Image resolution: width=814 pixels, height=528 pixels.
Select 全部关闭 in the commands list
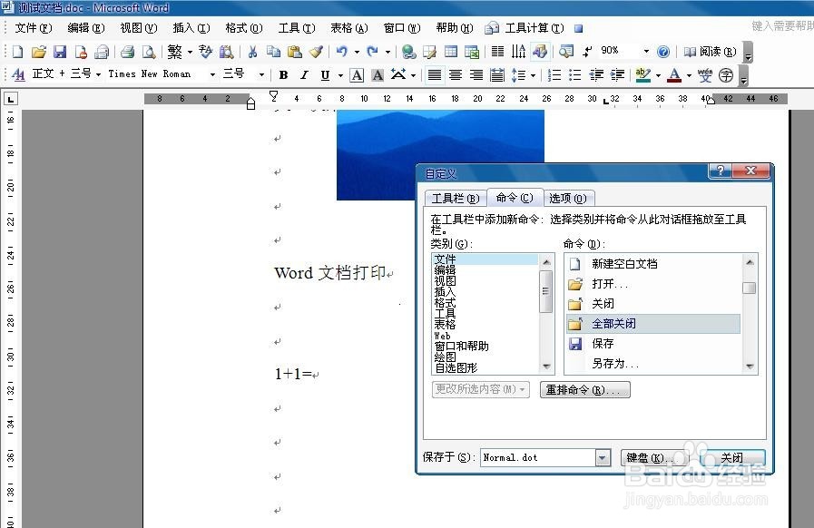(653, 324)
